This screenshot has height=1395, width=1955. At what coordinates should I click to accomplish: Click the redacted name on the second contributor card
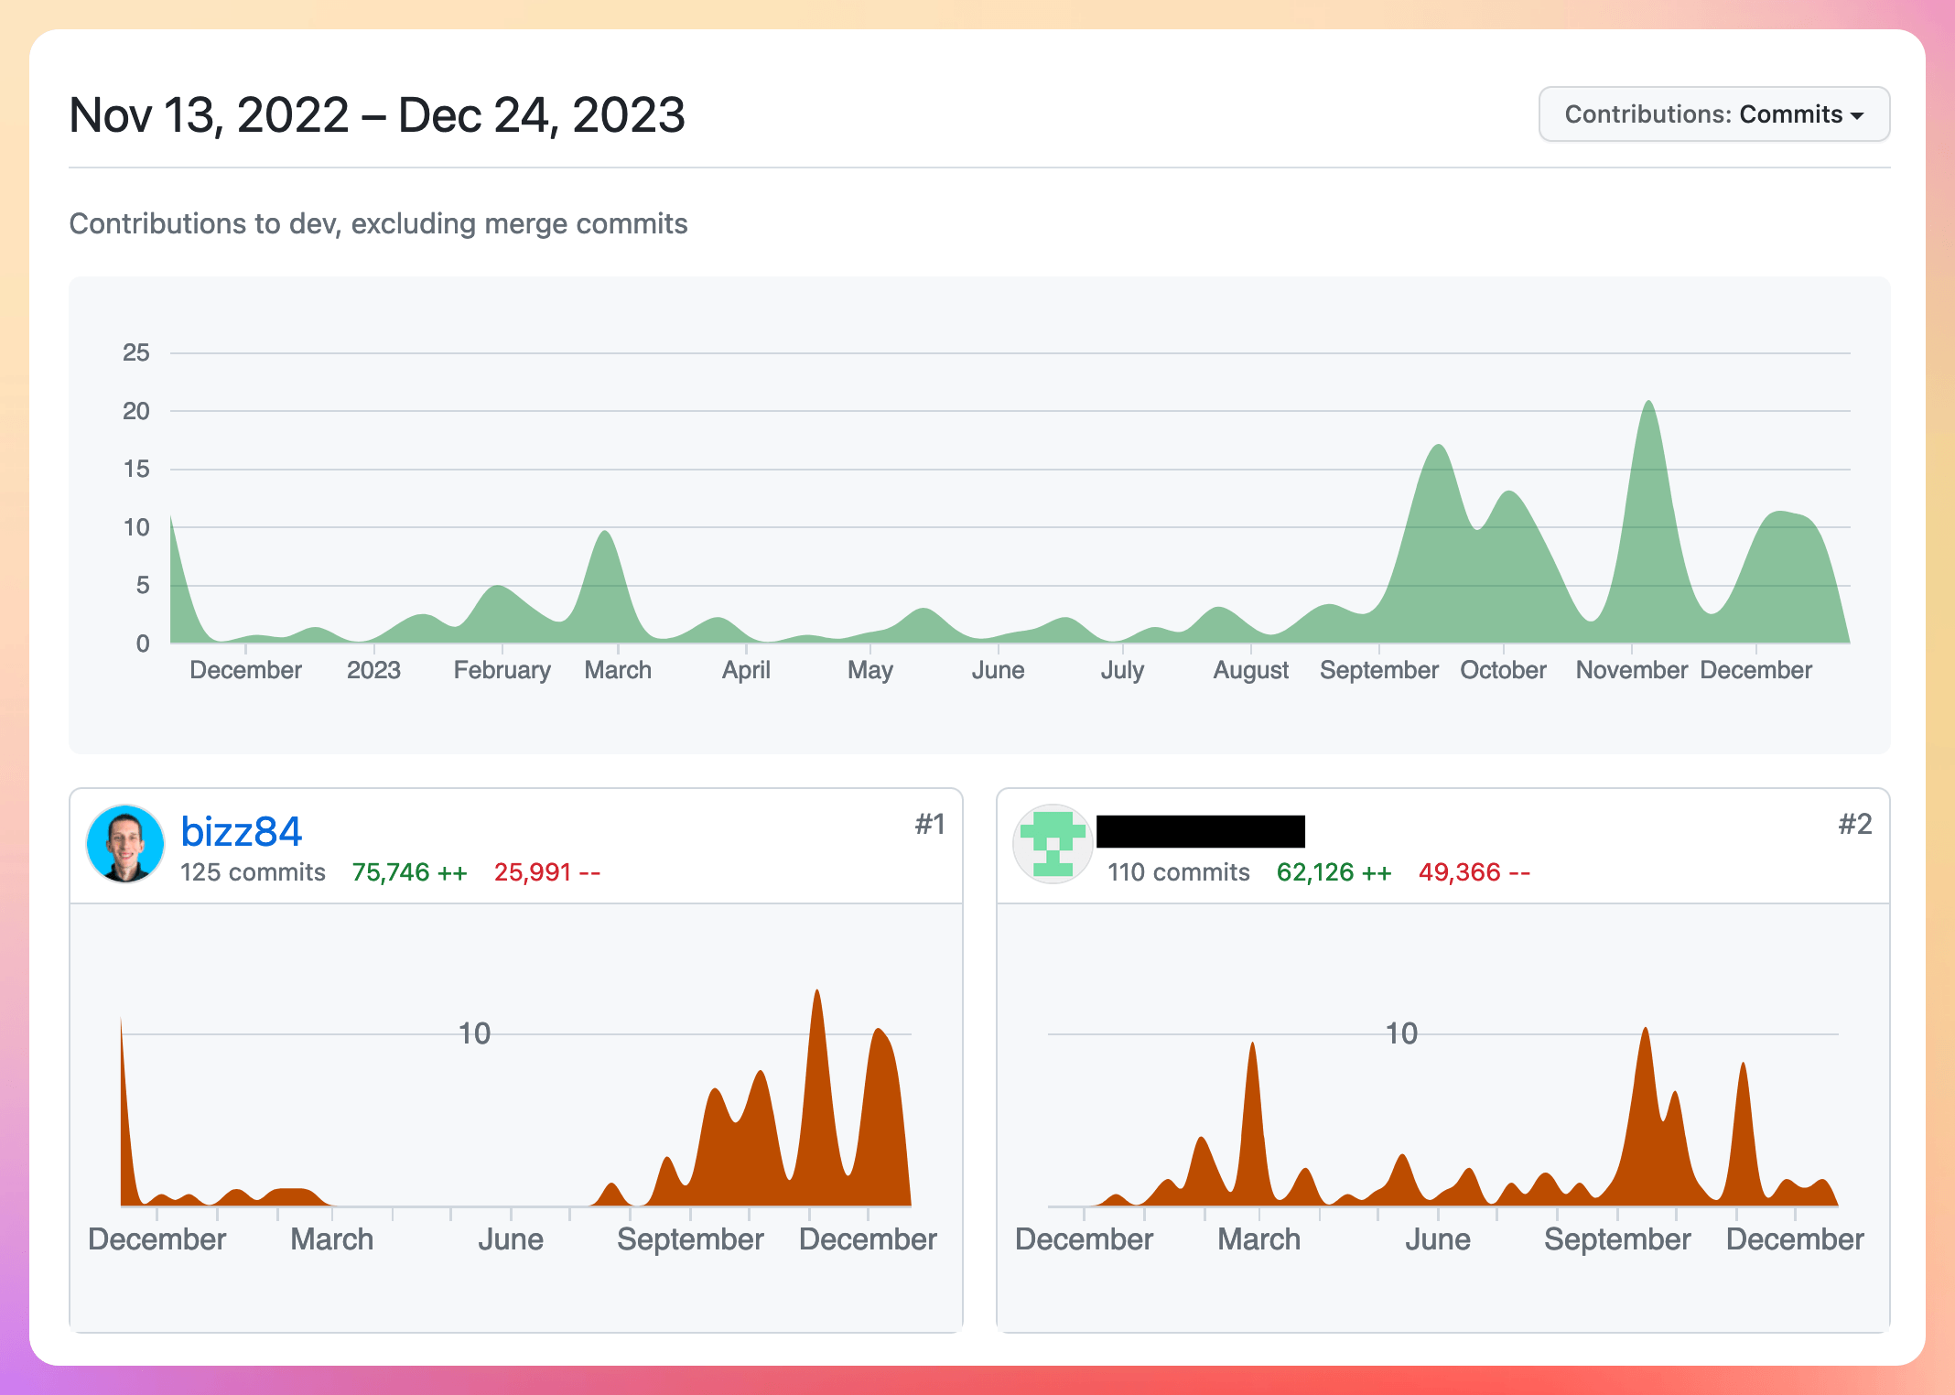click(x=1204, y=831)
